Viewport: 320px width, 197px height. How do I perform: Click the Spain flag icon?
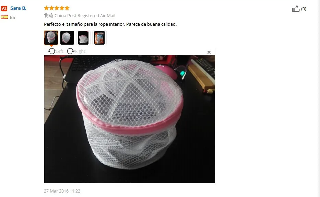pos(4,17)
